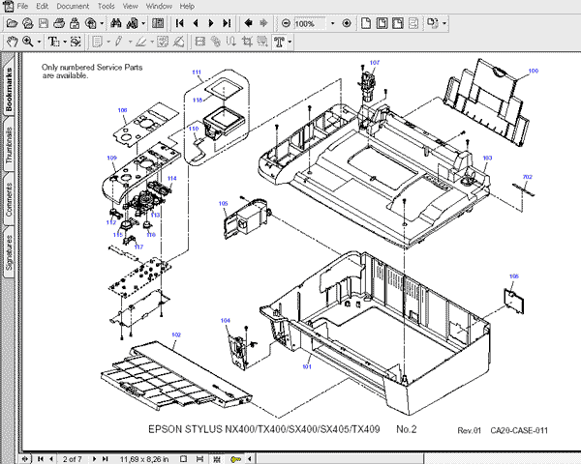Image resolution: width=581 pixels, height=464 pixels.
Task: Click the Open file folder icon
Action: click(x=12, y=23)
